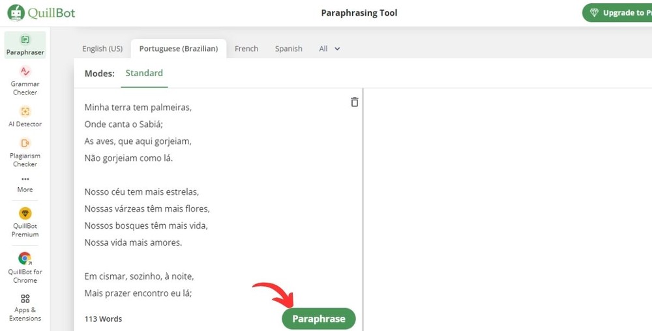Open the Plagiarism Checker tool
652x331 pixels.
pos(25,152)
